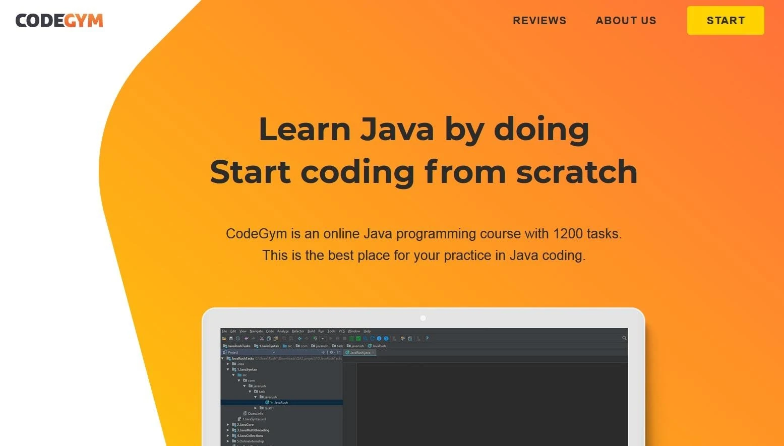Screen dimensions: 784x446
Task: Select the Copy icon in the toolbar
Action: (x=268, y=338)
